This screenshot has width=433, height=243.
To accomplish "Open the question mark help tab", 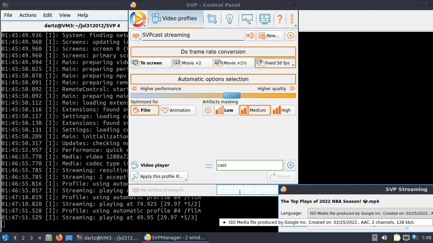I will [280, 19].
